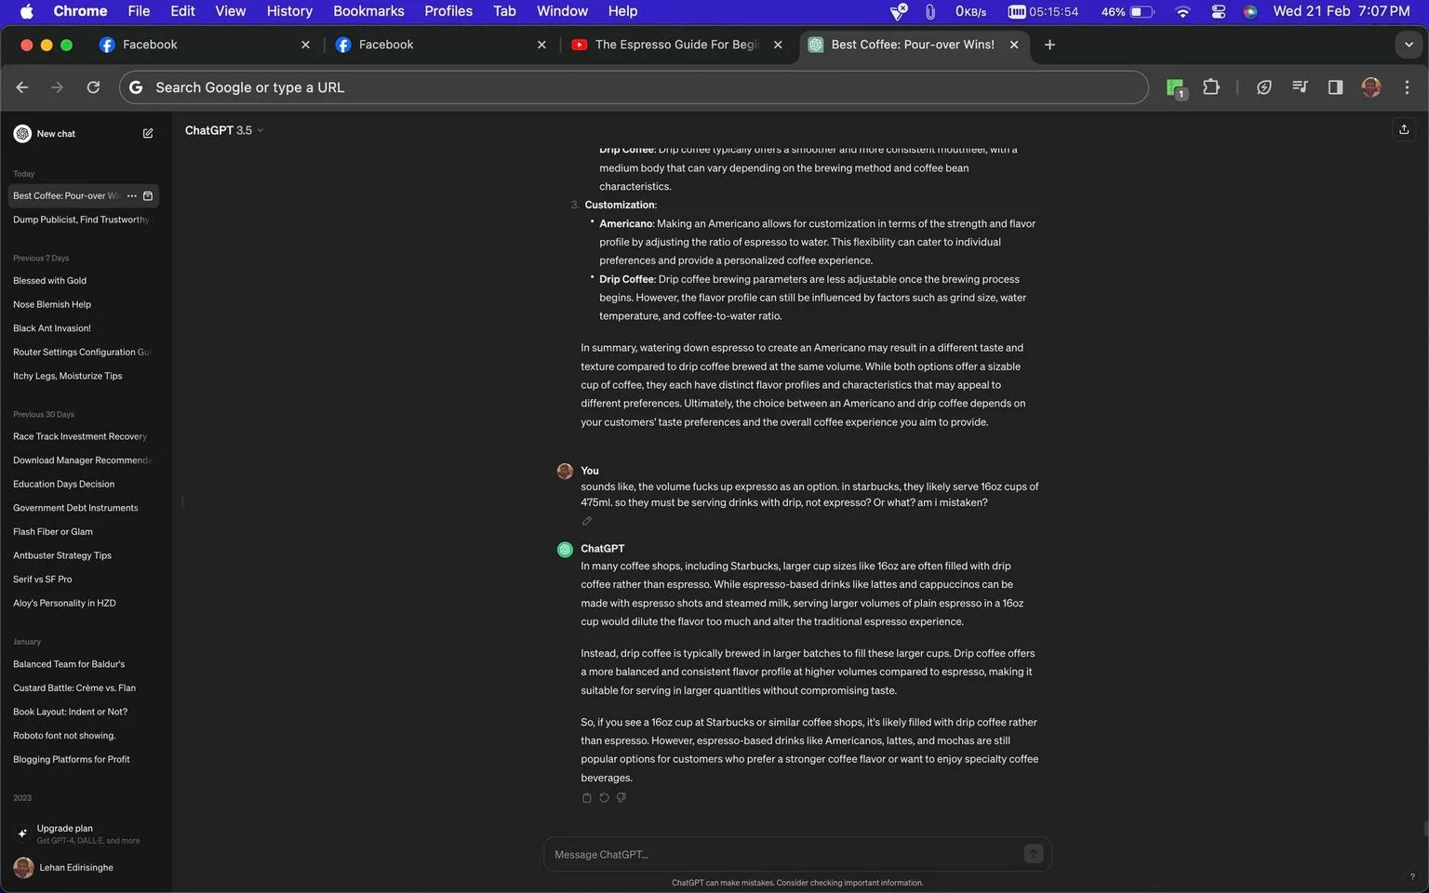
Task: Reload the page in Chrome
Action: (93, 87)
